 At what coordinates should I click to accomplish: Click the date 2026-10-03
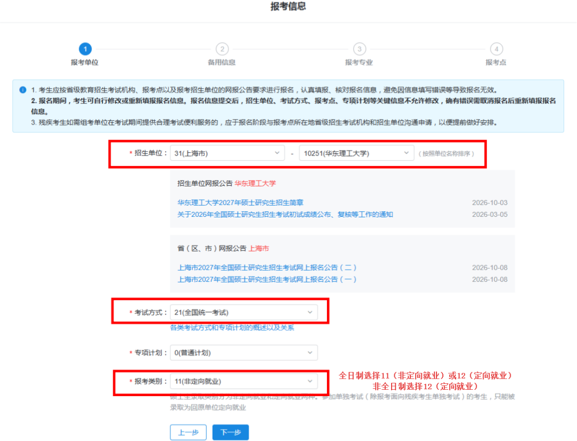490,203
